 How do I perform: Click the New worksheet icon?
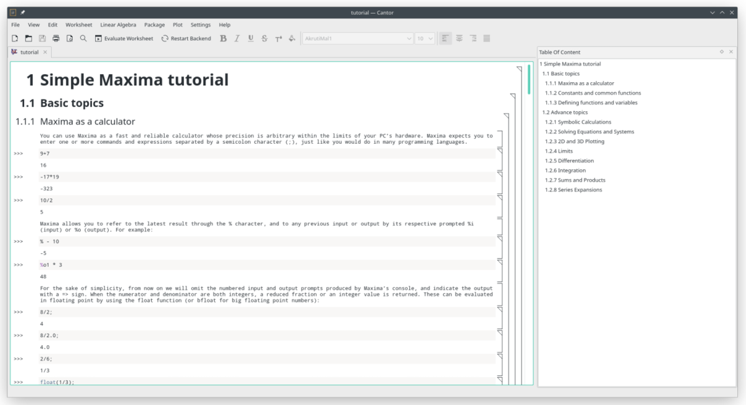(x=15, y=39)
